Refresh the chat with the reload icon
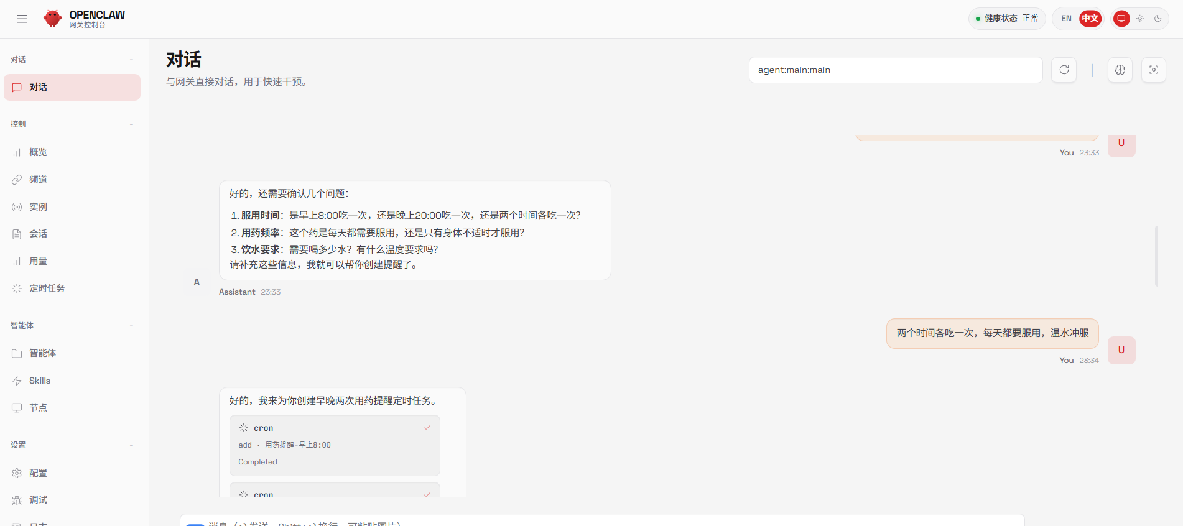Image resolution: width=1183 pixels, height=526 pixels. [x=1064, y=70]
